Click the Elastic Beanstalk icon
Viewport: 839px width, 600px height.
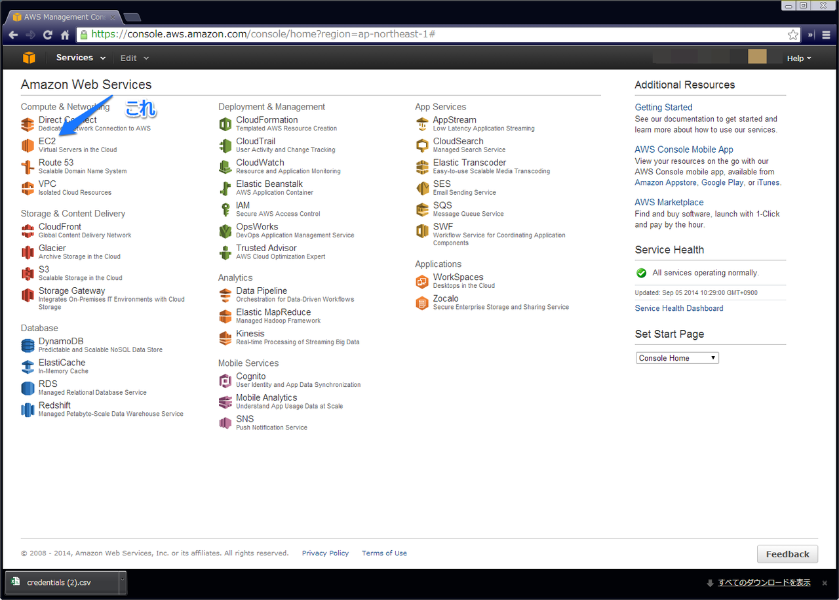tap(225, 188)
